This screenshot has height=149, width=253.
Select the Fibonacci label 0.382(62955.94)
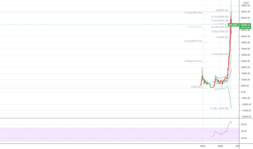pyautogui.click(x=193, y=12)
